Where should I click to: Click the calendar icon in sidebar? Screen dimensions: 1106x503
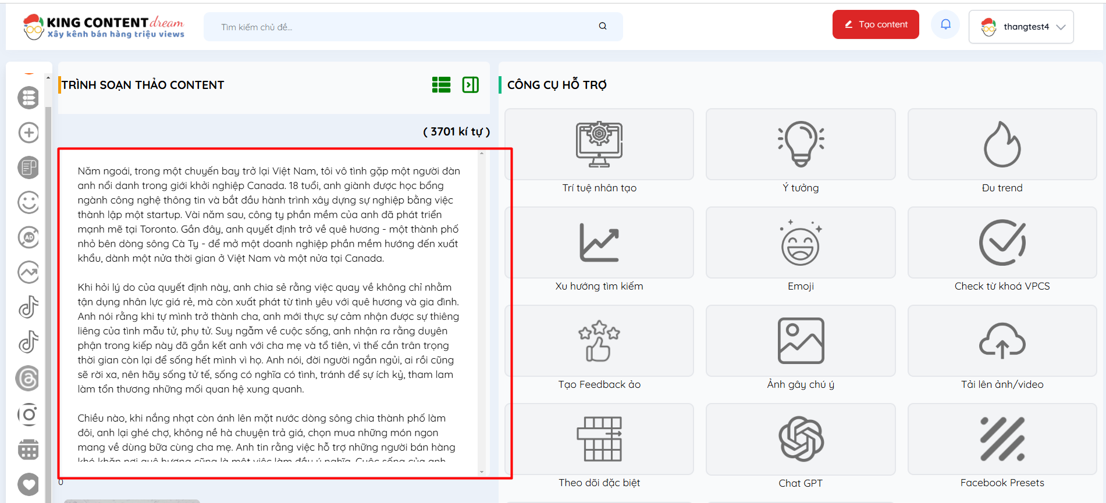(x=28, y=450)
